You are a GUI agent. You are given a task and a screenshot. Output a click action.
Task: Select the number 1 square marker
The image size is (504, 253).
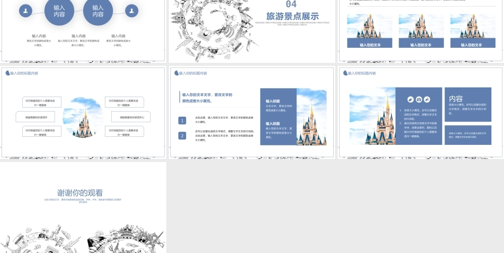(x=182, y=121)
